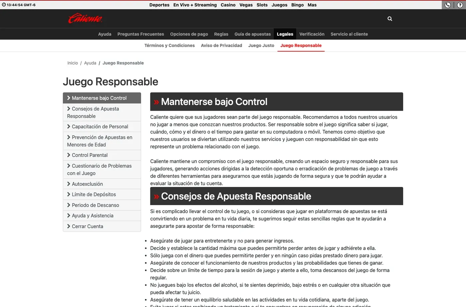Click chevron beside Mantenerse bajo Control in sidebar
Viewport: 466px width, 307px height.
(69, 98)
